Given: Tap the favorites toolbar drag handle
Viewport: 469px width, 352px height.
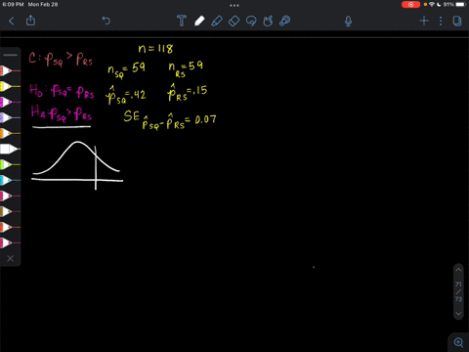Looking at the screenshot, I should (x=11, y=55).
